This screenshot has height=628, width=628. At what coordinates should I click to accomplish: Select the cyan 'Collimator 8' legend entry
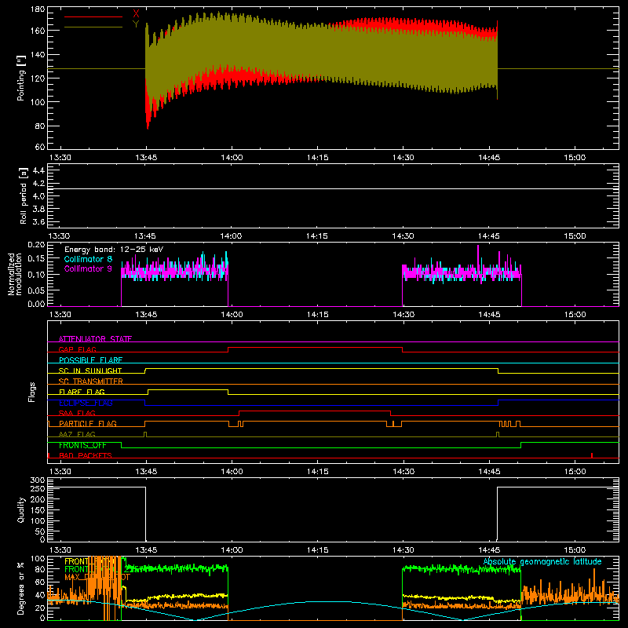(x=88, y=259)
